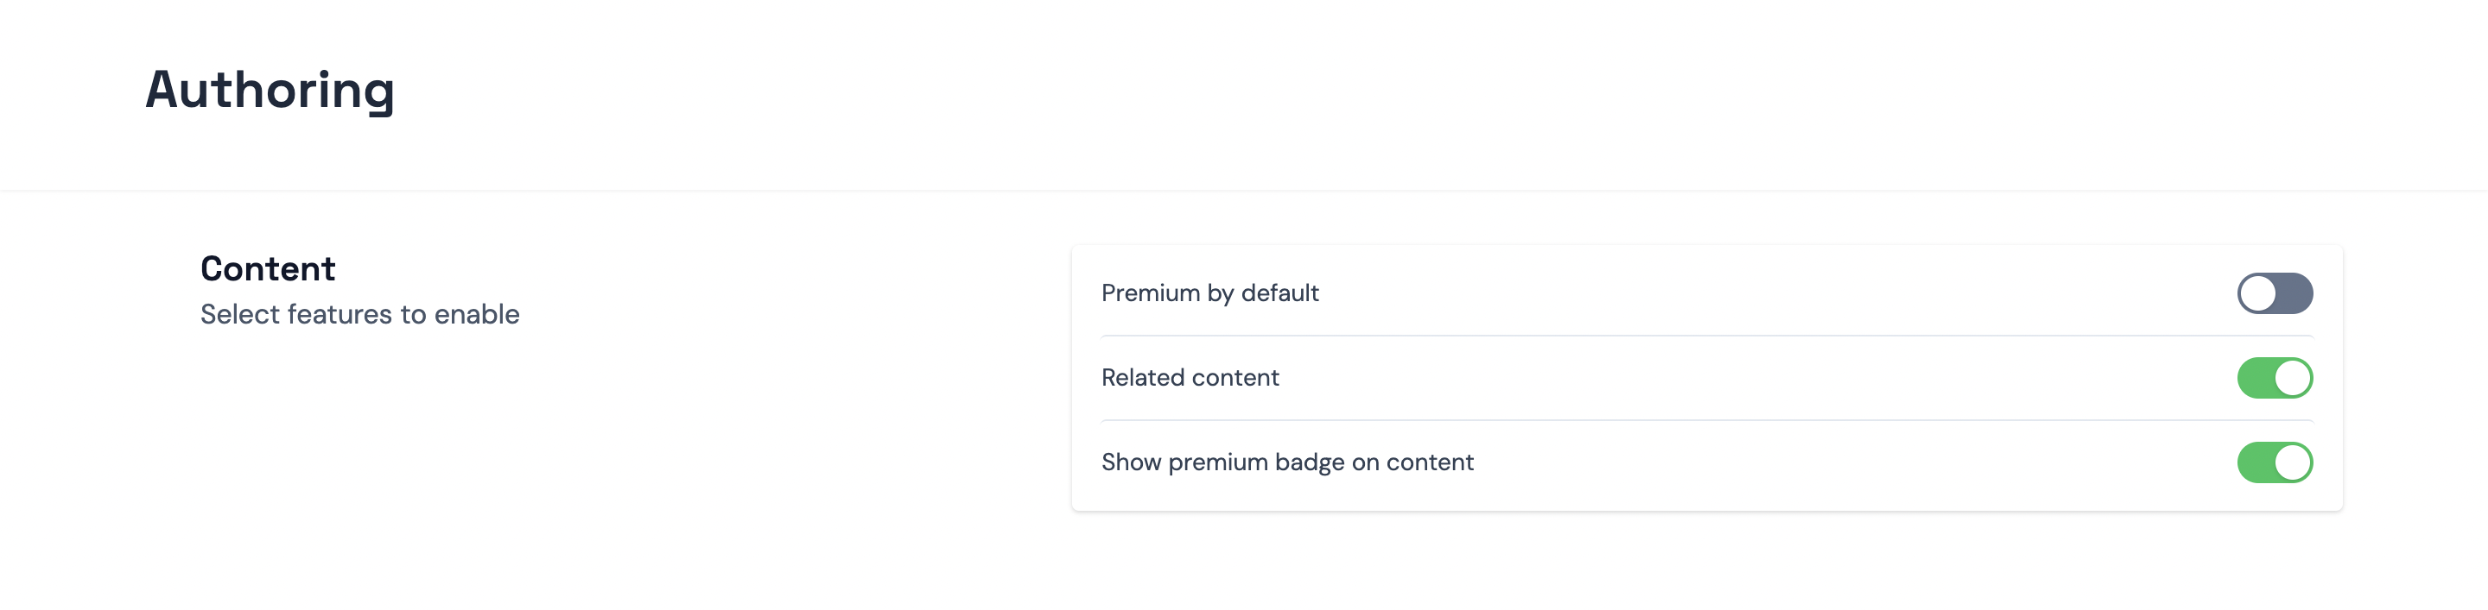Click the Content section heading
The height and width of the screenshot is (610, 2488).
coord(268,268)
